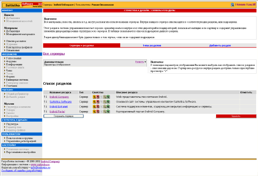Click magnifier view icon in Saitistika Software row
Screen dimensions: 258x176
point(105,102)
